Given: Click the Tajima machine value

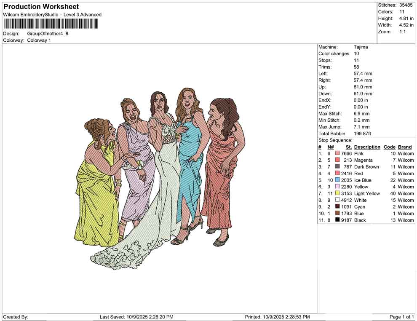Looking at the screenshot, I should (x=361, y=47).
